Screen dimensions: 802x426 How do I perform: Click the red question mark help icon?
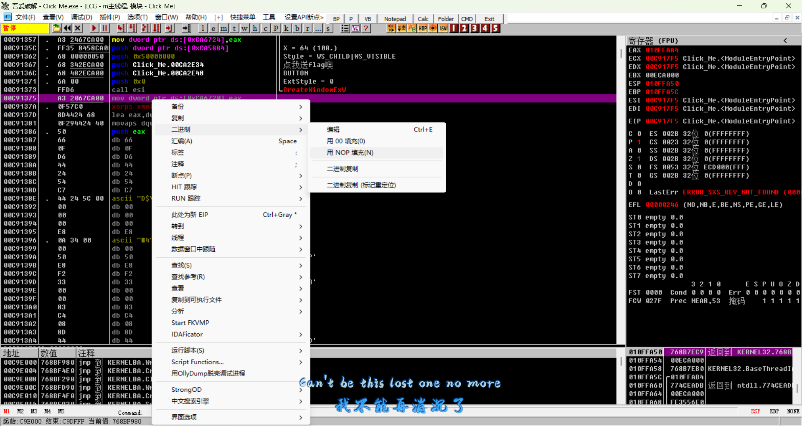[366, 28]
